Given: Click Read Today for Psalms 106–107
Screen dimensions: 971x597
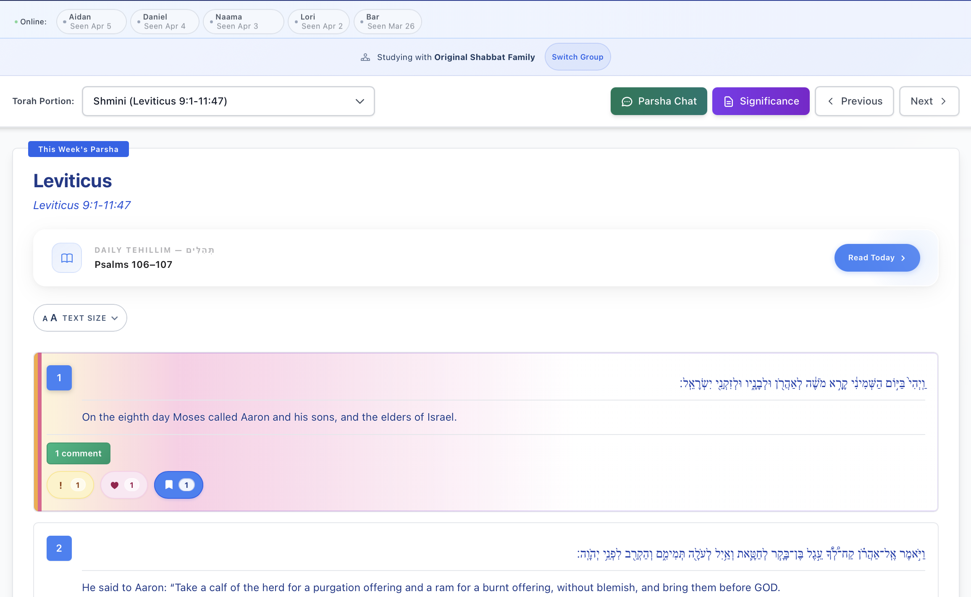Looking at the screenshot, I should 877,258.
